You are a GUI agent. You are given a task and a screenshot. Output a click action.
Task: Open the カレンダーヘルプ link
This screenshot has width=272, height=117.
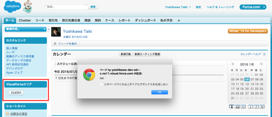250,54
